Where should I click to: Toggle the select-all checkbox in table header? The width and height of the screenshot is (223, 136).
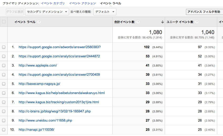click(4, 22)
